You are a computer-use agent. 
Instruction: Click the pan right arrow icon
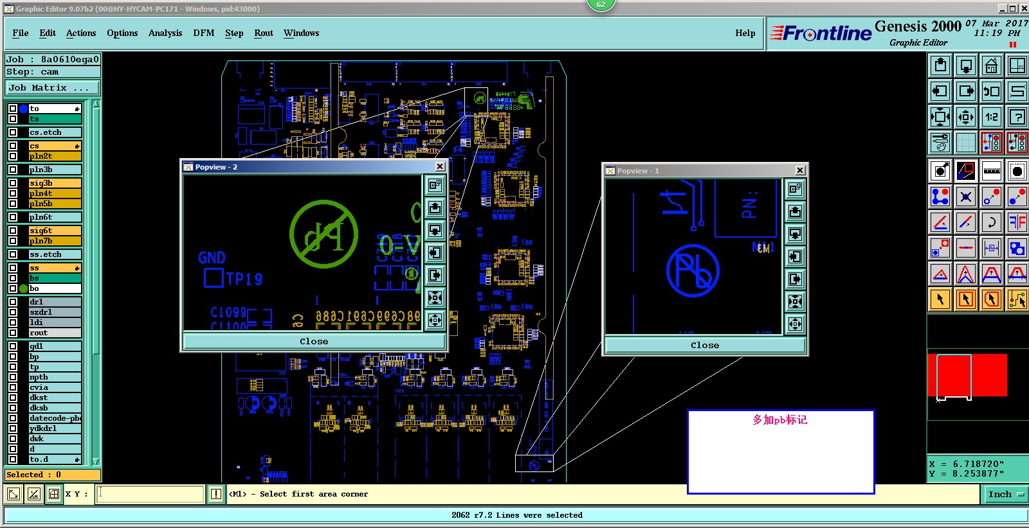tap(966, 91)
